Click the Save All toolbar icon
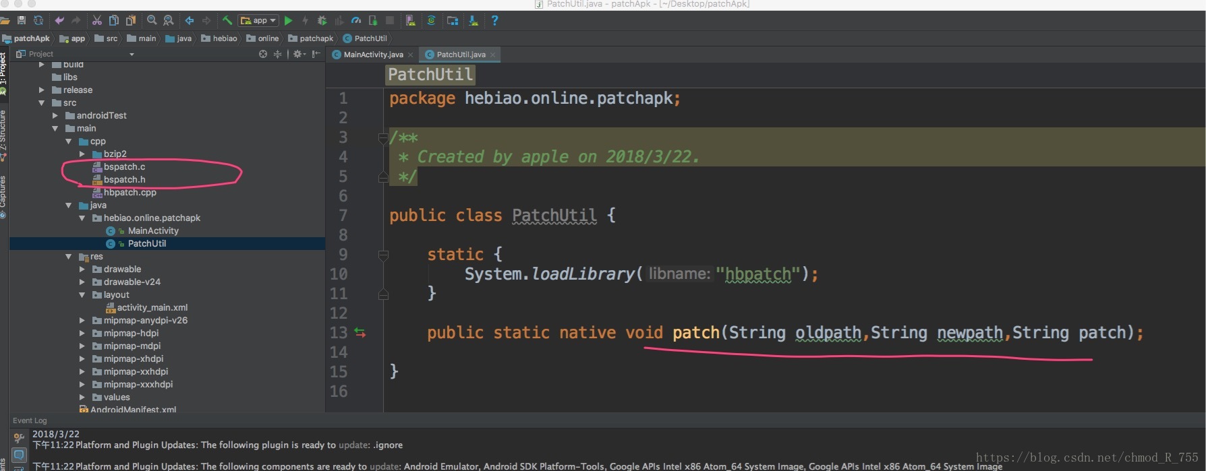1206x471 pixels. pyautogui.click(x=22, y=20)
